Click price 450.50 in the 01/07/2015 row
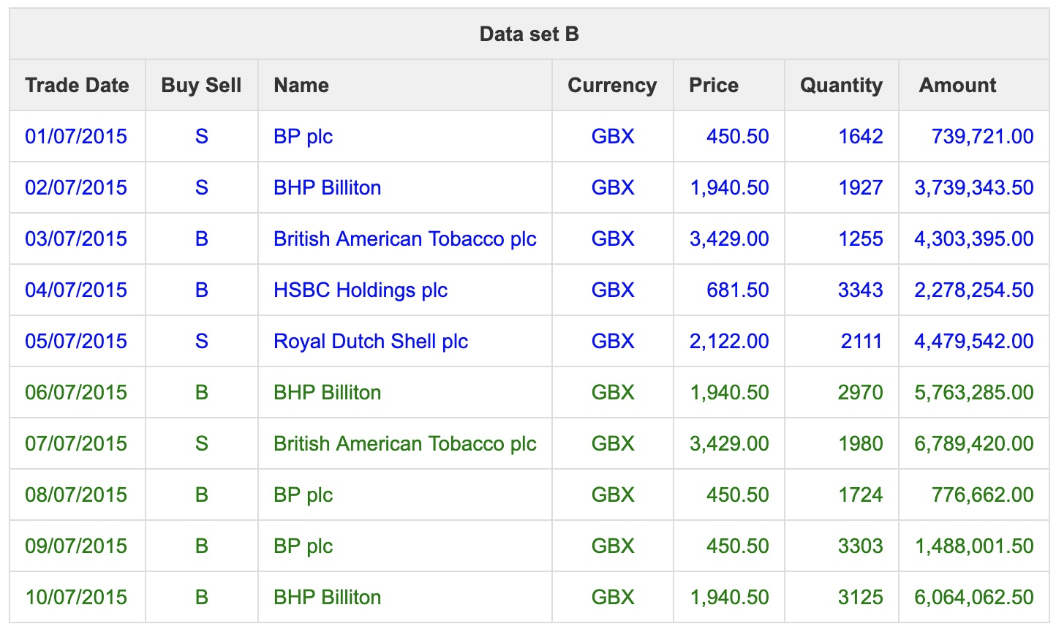 pyautogui.click(x=738, y=137)
